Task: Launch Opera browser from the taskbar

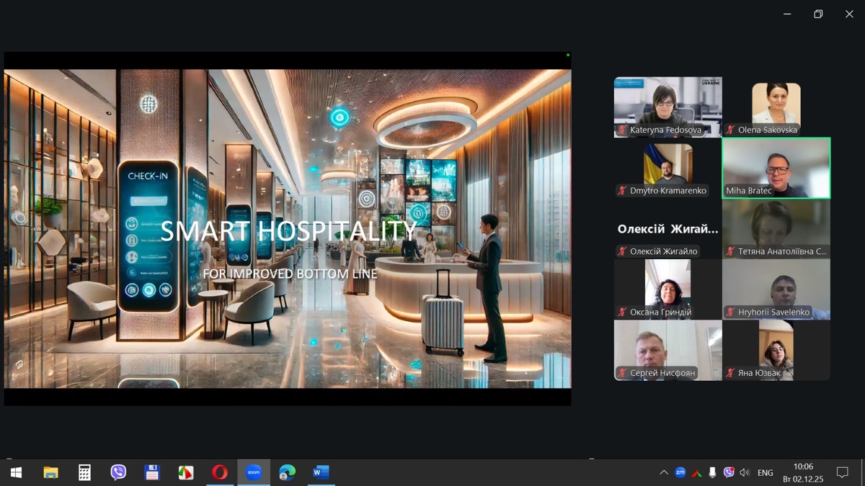Action: pyautogui.click(x=220, y=472)
